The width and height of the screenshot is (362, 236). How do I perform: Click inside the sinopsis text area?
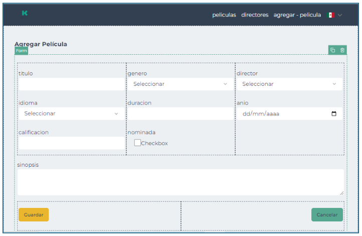tap(180, 182)
